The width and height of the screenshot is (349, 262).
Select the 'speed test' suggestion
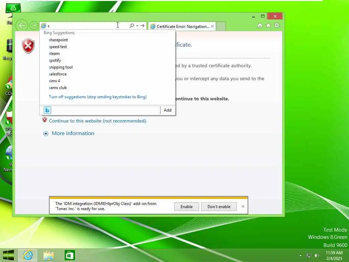pyautogui.click(x=107, y=47)
